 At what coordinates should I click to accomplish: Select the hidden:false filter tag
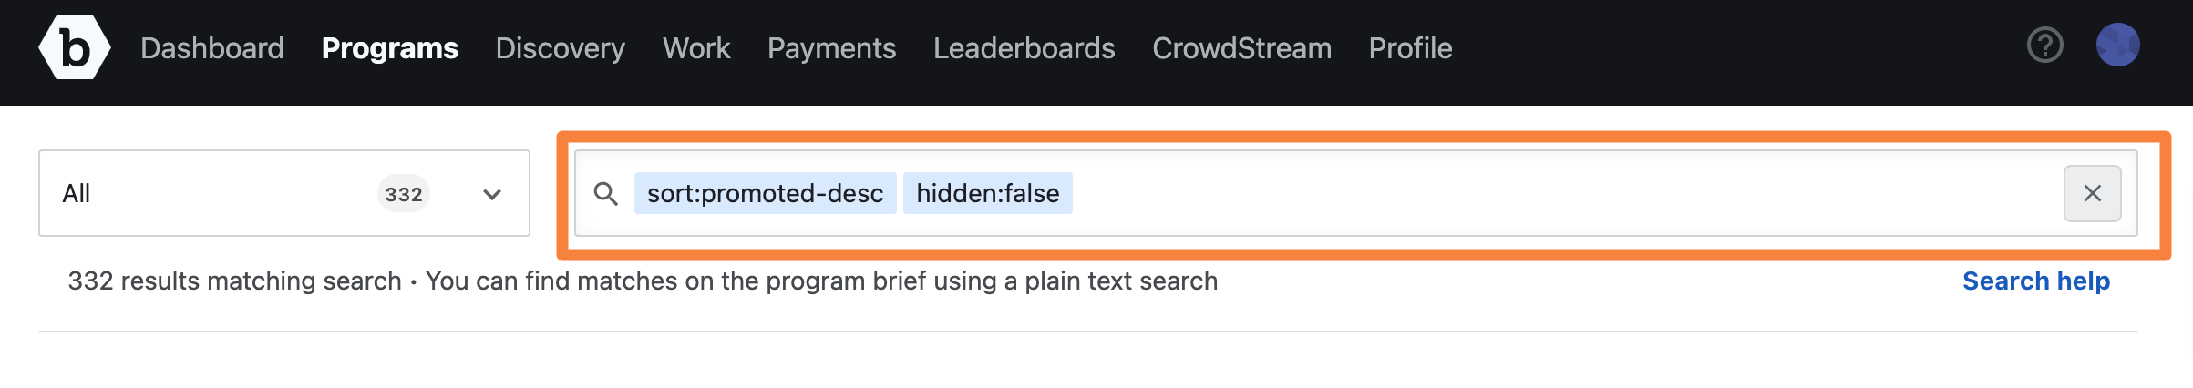pos(987,193)
